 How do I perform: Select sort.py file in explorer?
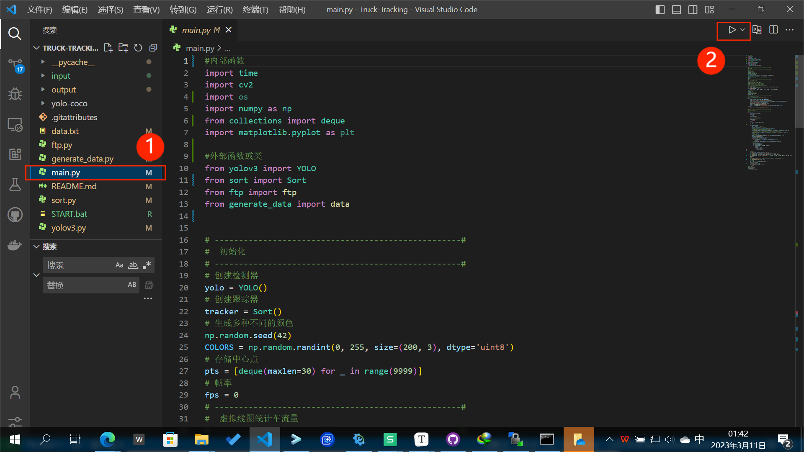point(63,200)
